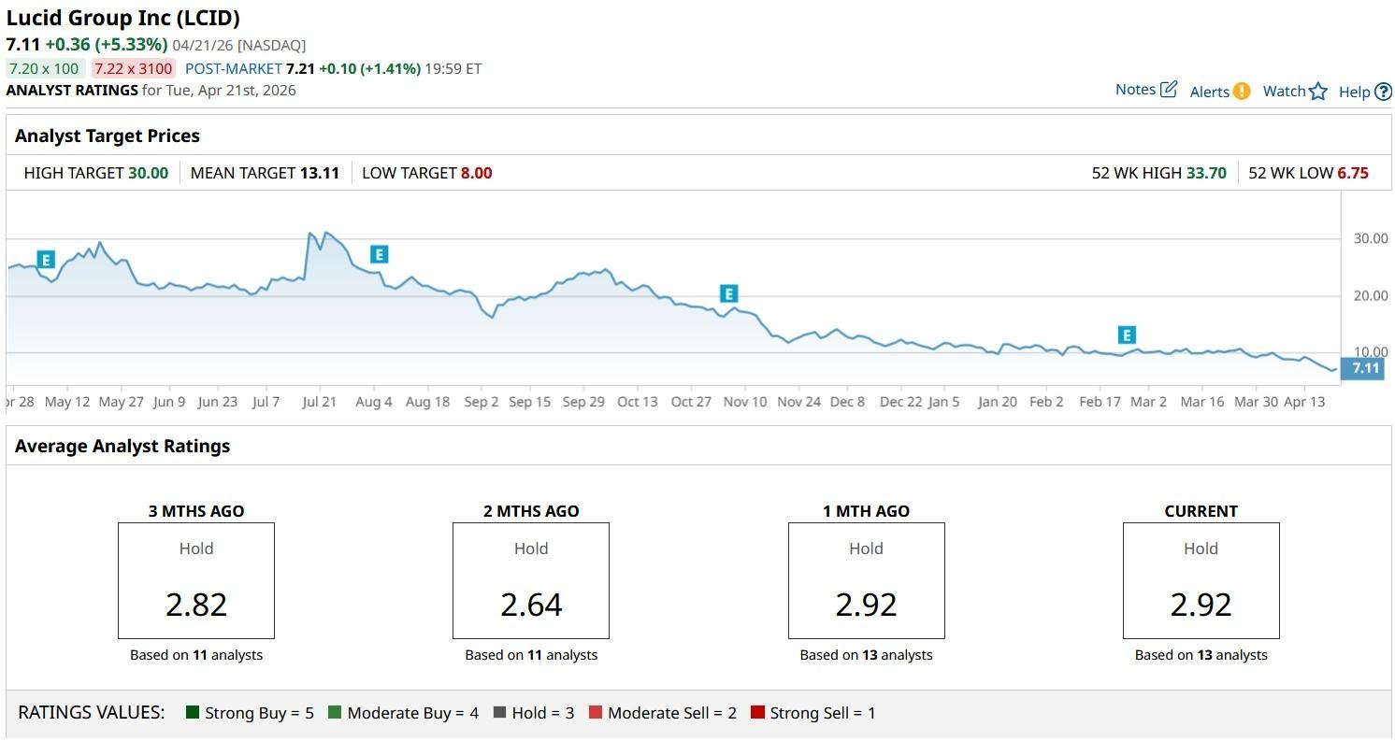Click the earnings marker near May 12
Image resolution: width=1395 pixels, height=741 pixels.
(46, 260)
